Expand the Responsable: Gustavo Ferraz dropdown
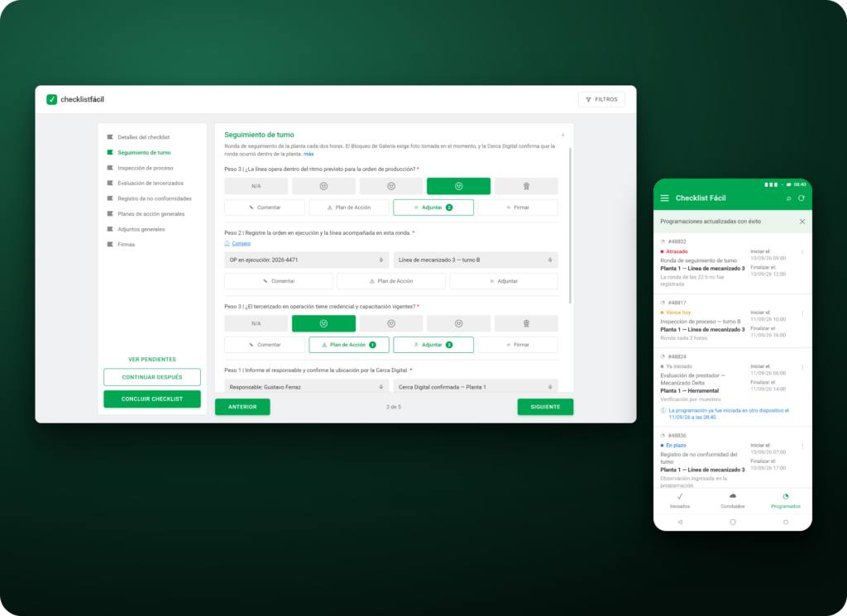 tap(306, 387)
